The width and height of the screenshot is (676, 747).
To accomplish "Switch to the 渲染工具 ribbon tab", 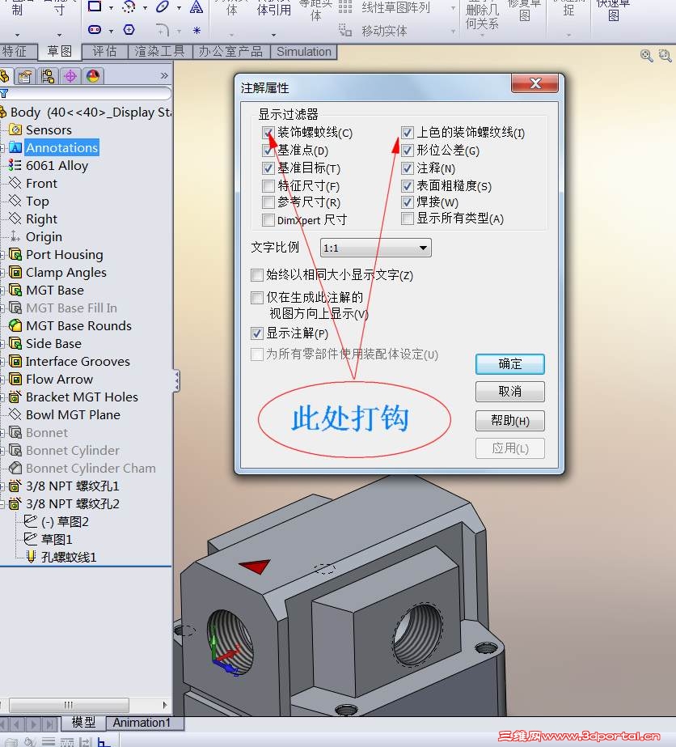I will [160, 52].
